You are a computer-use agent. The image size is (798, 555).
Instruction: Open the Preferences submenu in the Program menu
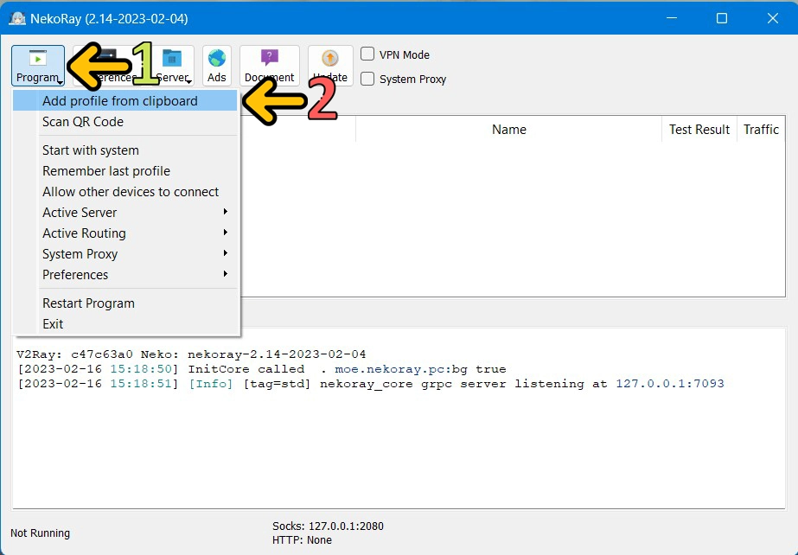point(75,274)
